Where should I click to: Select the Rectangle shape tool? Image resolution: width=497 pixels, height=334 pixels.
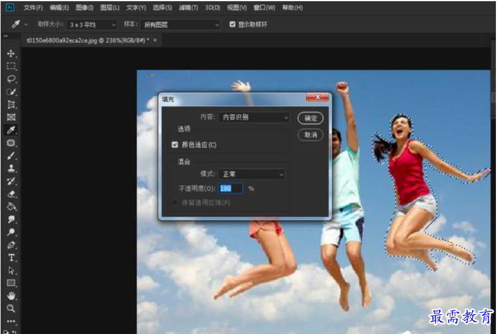point(11,283)
